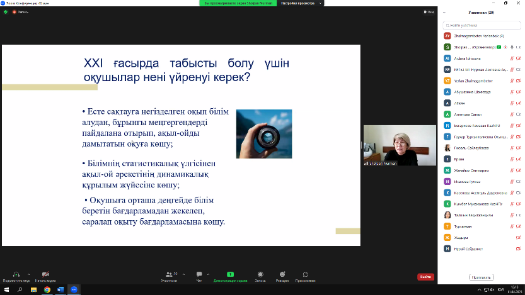
Task: Open the Chat icon
Action: [x=199, y=274]
